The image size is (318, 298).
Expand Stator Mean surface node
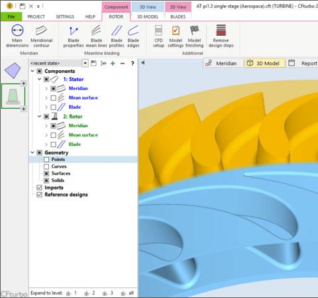pos(46,98)
